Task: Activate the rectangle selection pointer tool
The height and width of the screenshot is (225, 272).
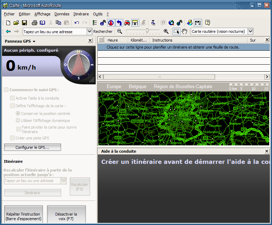Action: tap(176, 31)
